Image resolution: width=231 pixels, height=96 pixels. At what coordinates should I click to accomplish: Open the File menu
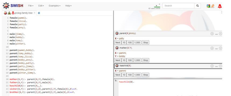(31, 6)
